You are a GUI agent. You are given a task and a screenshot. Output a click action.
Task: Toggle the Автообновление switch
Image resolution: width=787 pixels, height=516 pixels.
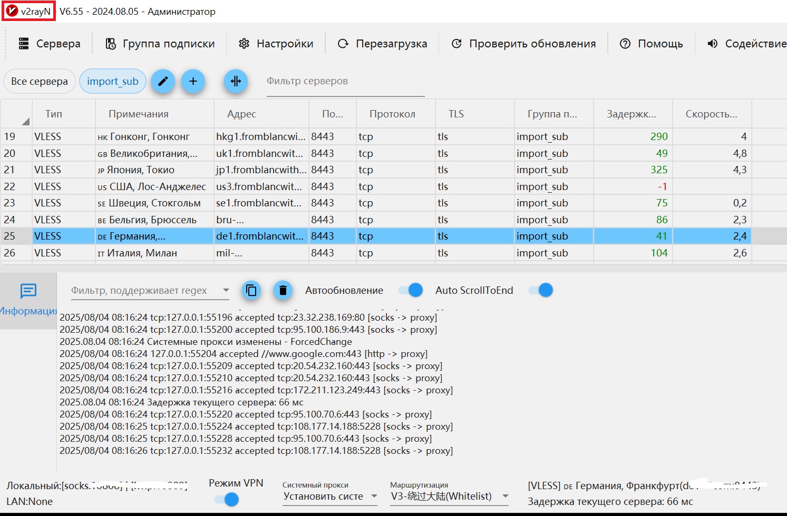411,290
